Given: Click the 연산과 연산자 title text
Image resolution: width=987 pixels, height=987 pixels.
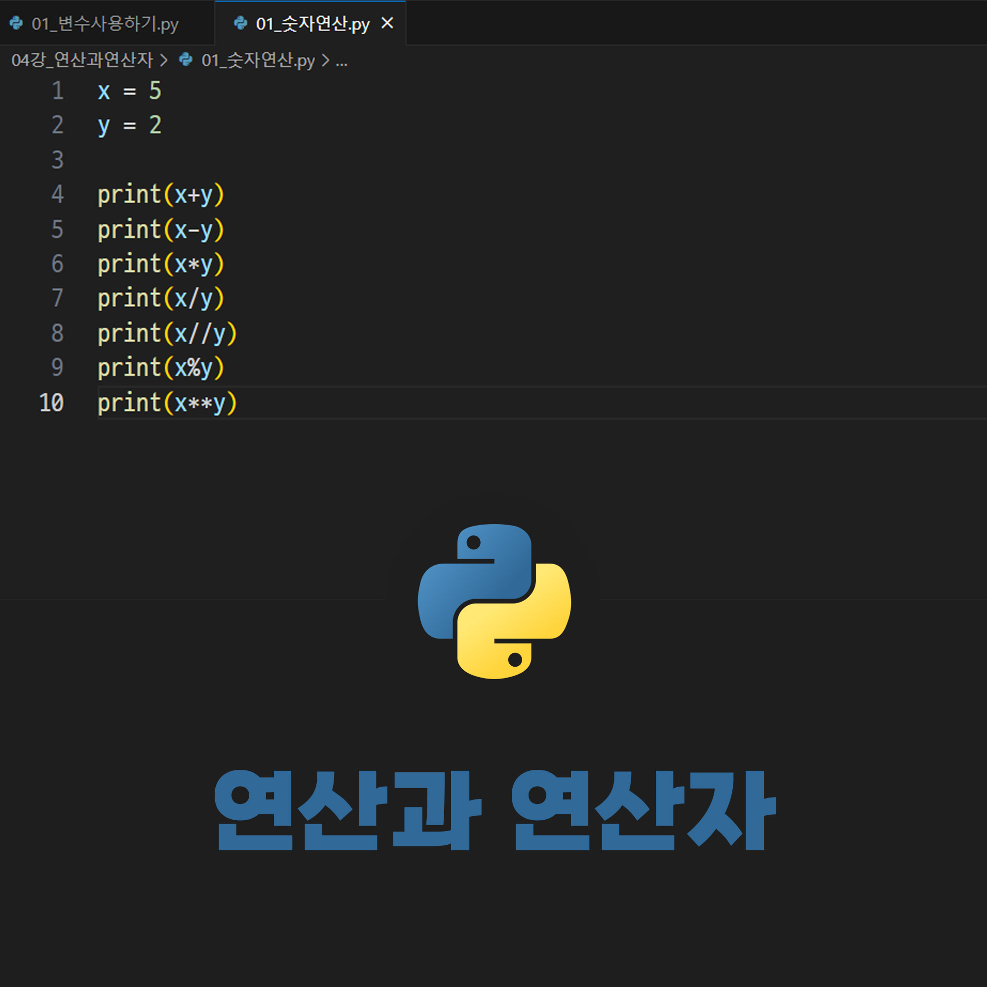Looking at the screenshot, I should pyautogui.click(x=495, y=810).
